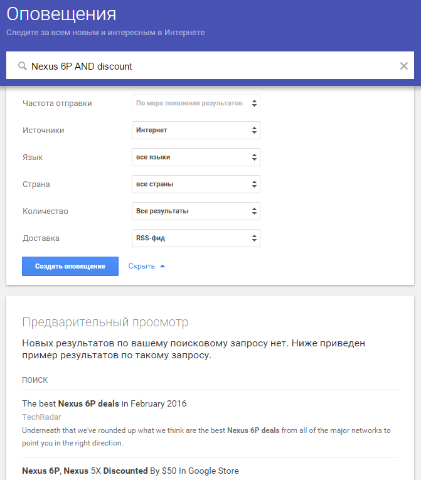Open the Страна dropdown showing все страны

196,184
